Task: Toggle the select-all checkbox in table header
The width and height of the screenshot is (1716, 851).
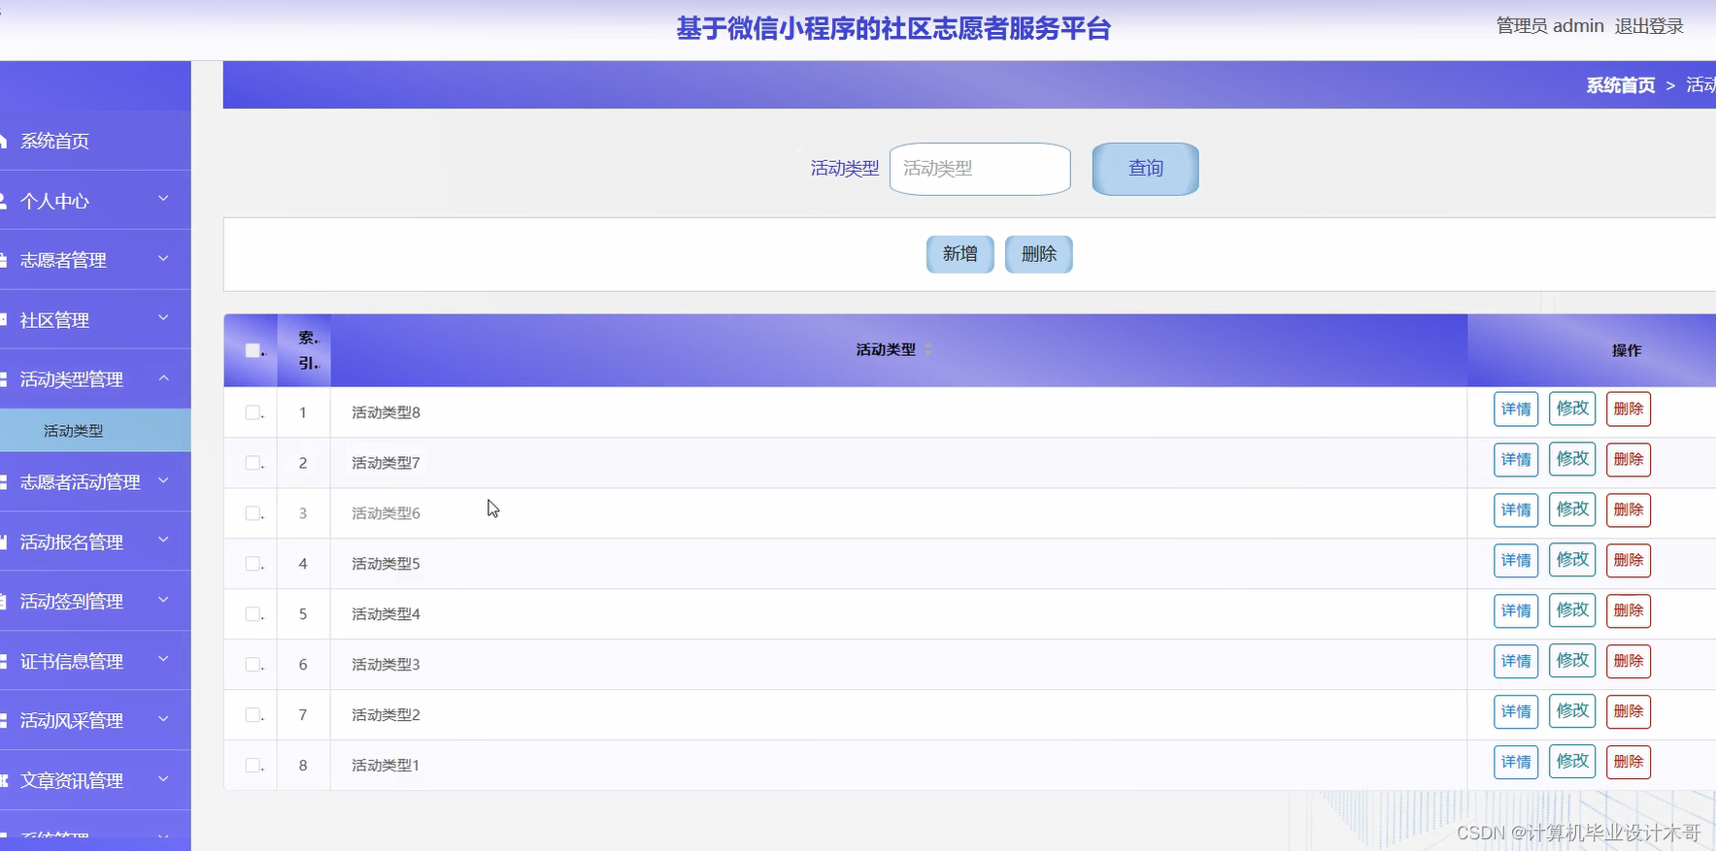Action: [x=252, y=350]
